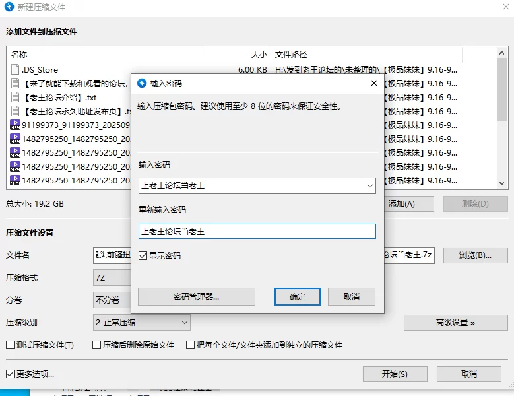
Task: Click the 确定 button in password dialog
Action: [x=298, y=297]
